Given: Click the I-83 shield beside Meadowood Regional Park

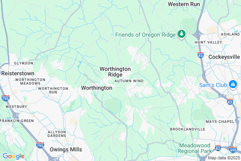Looking at the screenshot, I should point(218,148).
